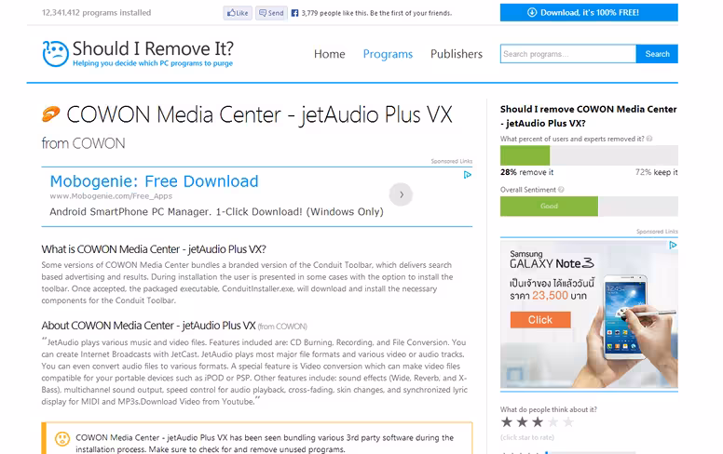Click the AdChoices icon on the Mobogenie ad
The width and height of the screenshot is (723, 454).
coord(468,175)
